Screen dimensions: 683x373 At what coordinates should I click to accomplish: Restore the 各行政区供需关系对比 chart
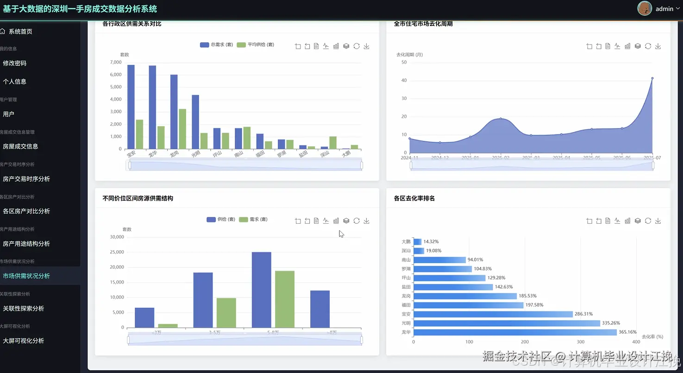coord(356,46)
